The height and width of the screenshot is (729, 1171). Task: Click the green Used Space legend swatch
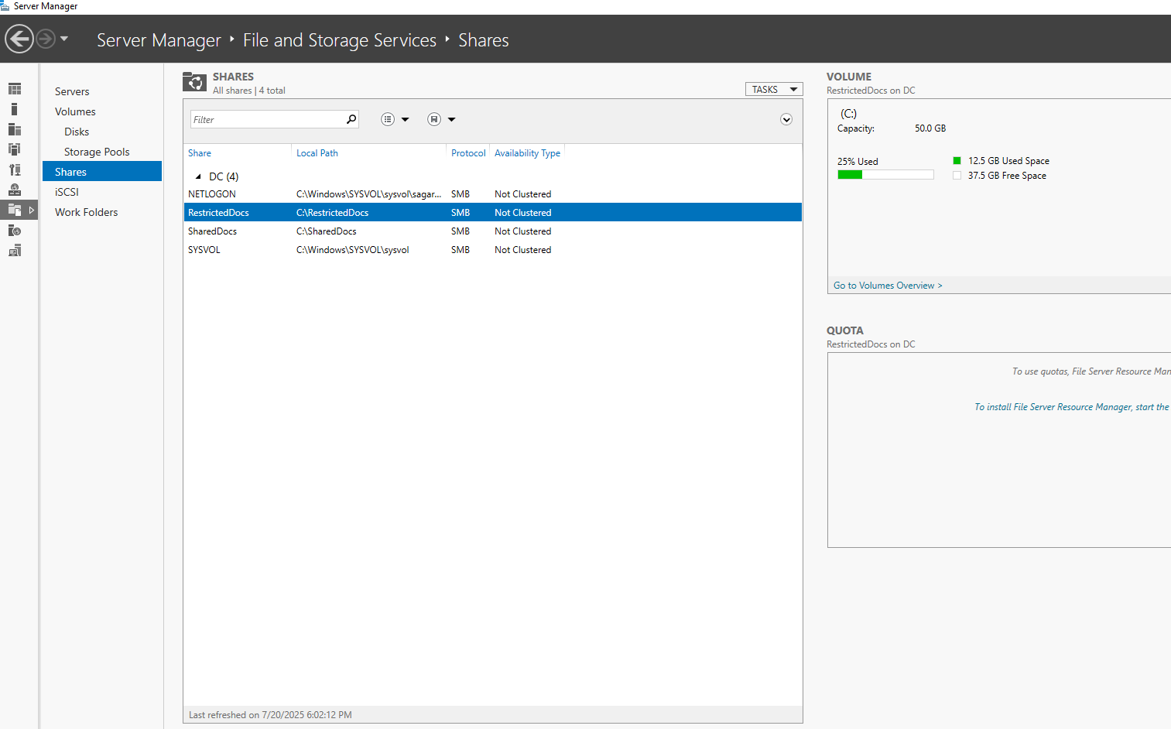[957, 161]
